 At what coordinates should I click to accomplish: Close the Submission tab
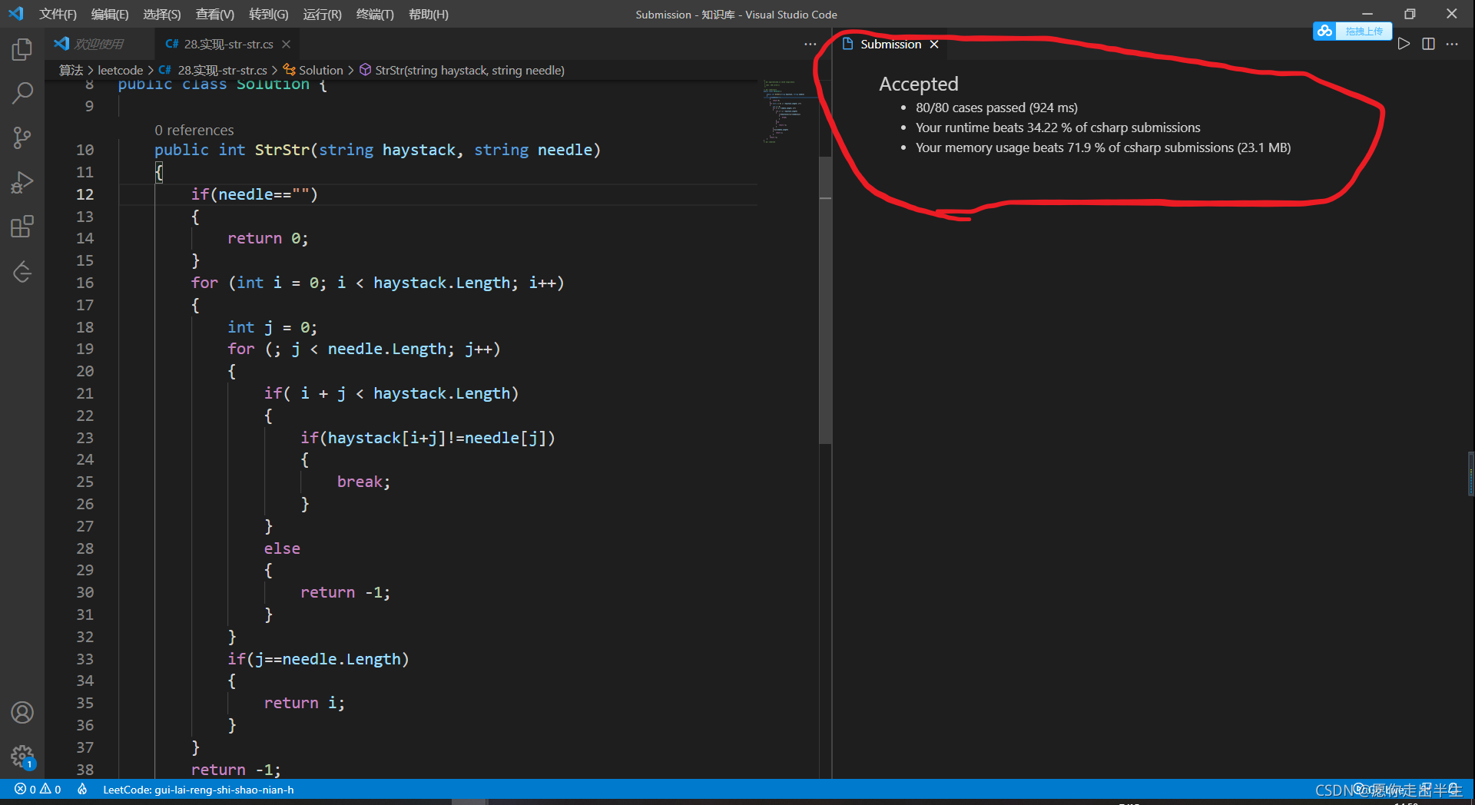point(934,44)
